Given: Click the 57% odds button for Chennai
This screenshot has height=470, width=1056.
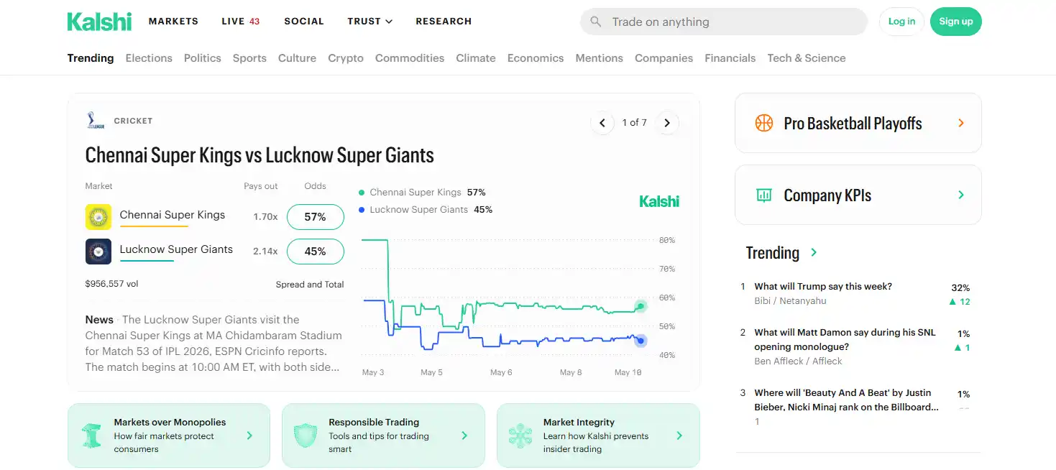Looking at the screenshot, I should pyautogui.click(x=315, y=217).
